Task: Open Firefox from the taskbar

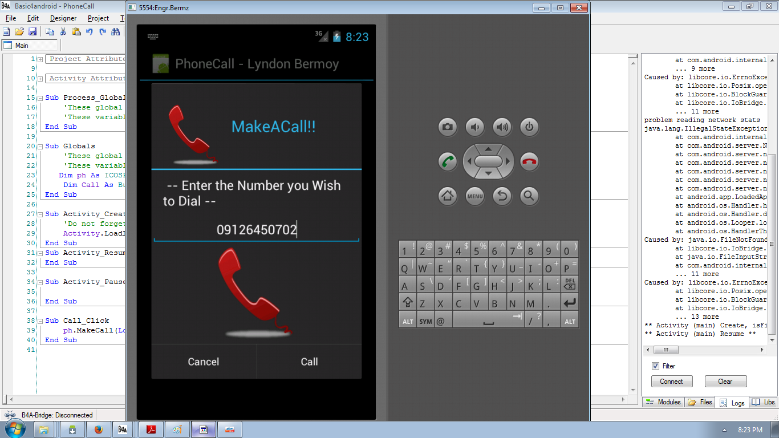Action: click(x=98, y=429)
